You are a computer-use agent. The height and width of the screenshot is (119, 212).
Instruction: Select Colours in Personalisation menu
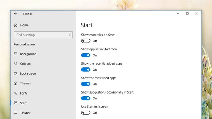pos(25,64)
